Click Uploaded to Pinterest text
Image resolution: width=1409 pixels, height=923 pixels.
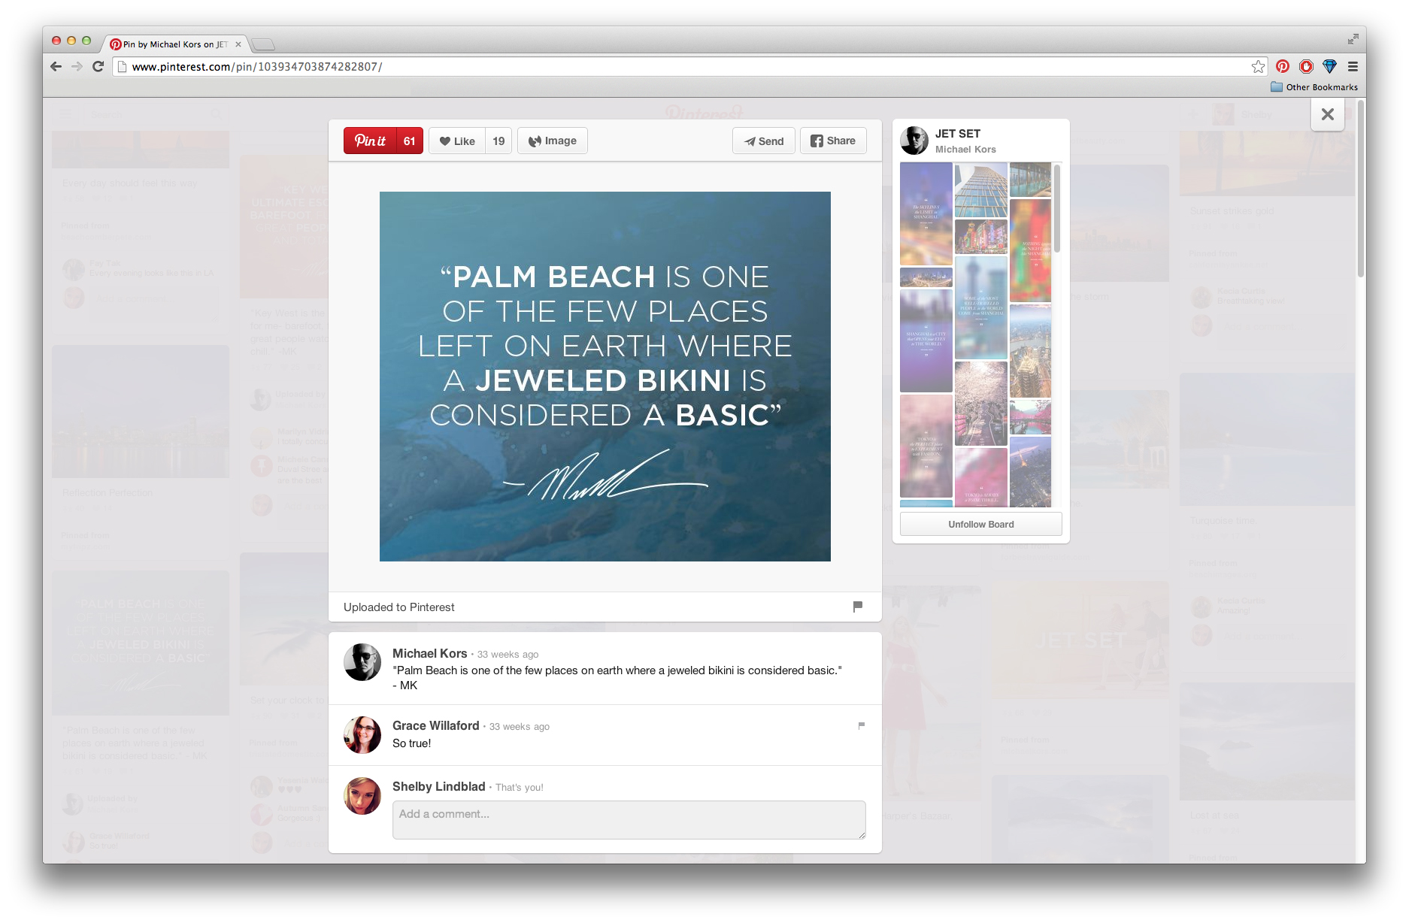point(398,607)
